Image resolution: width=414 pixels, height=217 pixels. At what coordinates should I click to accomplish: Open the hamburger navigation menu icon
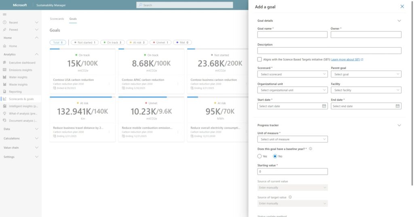(x=4, y=15)
